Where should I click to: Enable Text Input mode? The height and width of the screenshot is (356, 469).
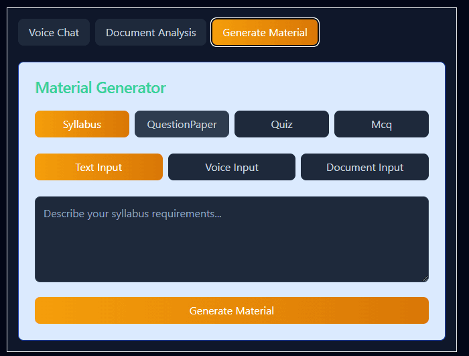coord(98,167)
